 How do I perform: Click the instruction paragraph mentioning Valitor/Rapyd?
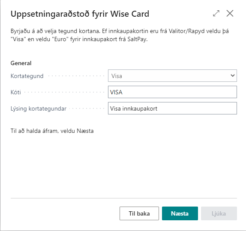[120, 35]
